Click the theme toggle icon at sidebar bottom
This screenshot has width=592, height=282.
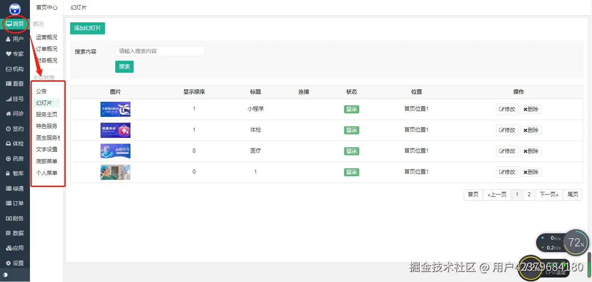(x=5, y=275)
